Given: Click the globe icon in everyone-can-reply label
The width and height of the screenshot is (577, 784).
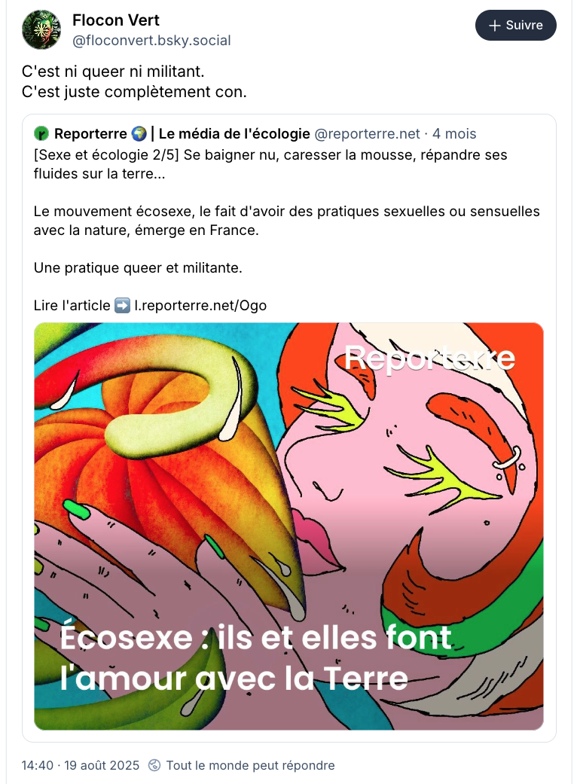Looking at the screenshot, I should 154,765.
